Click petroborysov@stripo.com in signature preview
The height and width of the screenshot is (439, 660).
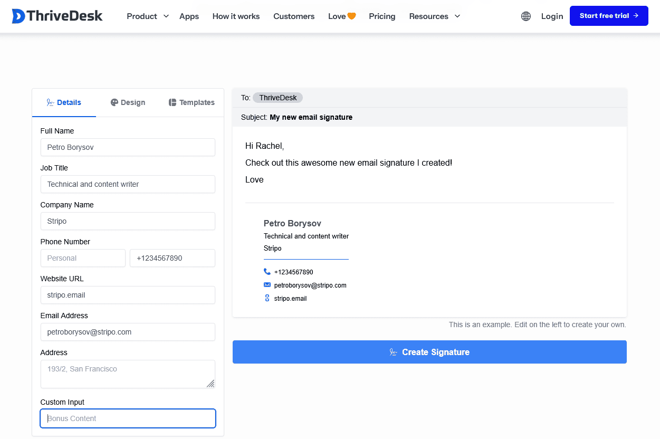310,285
